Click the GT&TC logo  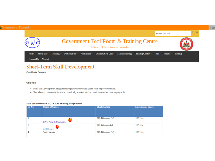coord(32,44)
